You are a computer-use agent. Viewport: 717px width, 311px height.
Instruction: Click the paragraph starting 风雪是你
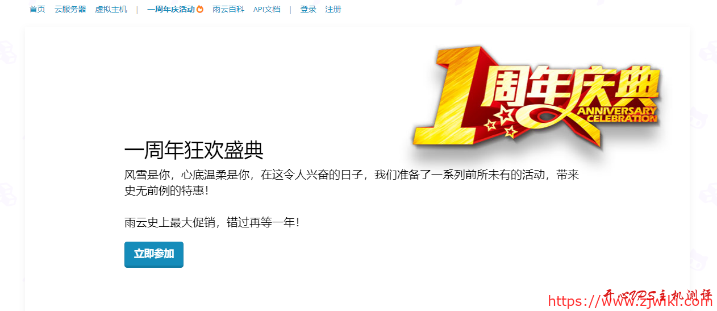[x=352, y=183]
